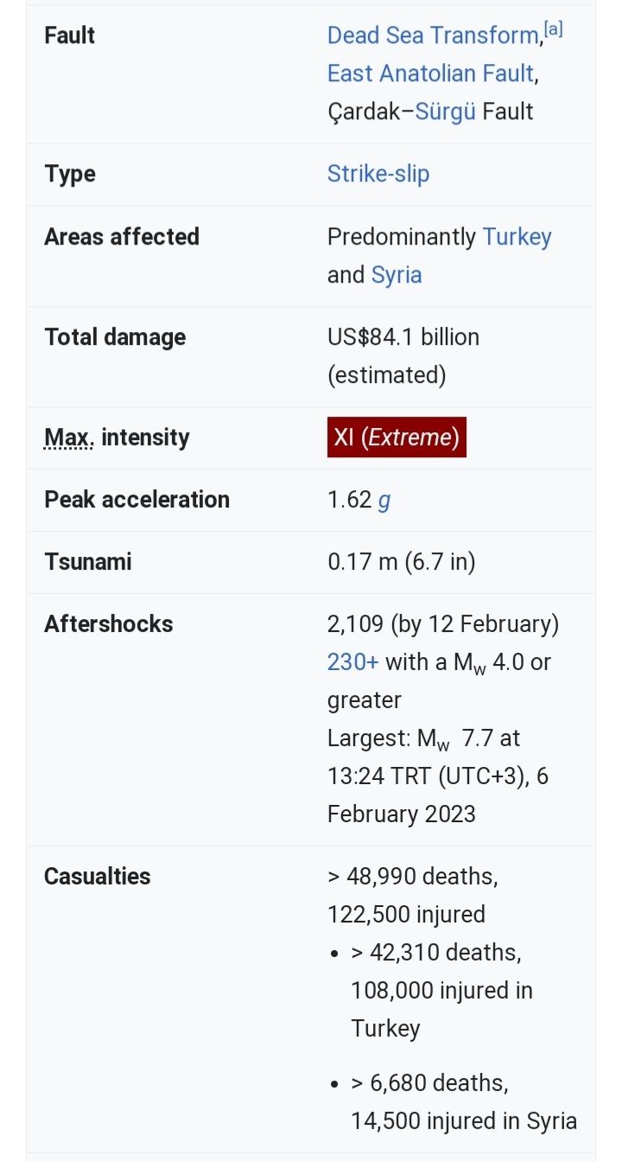Open the Dead Sea Transform link
The height and width of the screenshot is (1162, 622).
pos(433,35)
